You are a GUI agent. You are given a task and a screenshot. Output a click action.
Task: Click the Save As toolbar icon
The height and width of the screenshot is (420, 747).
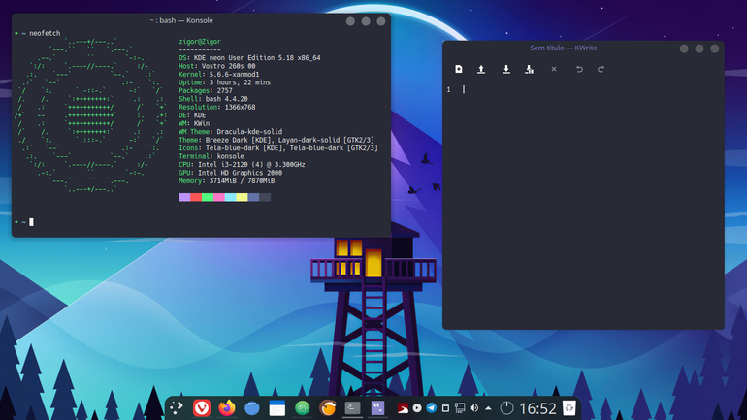[529, 69]
